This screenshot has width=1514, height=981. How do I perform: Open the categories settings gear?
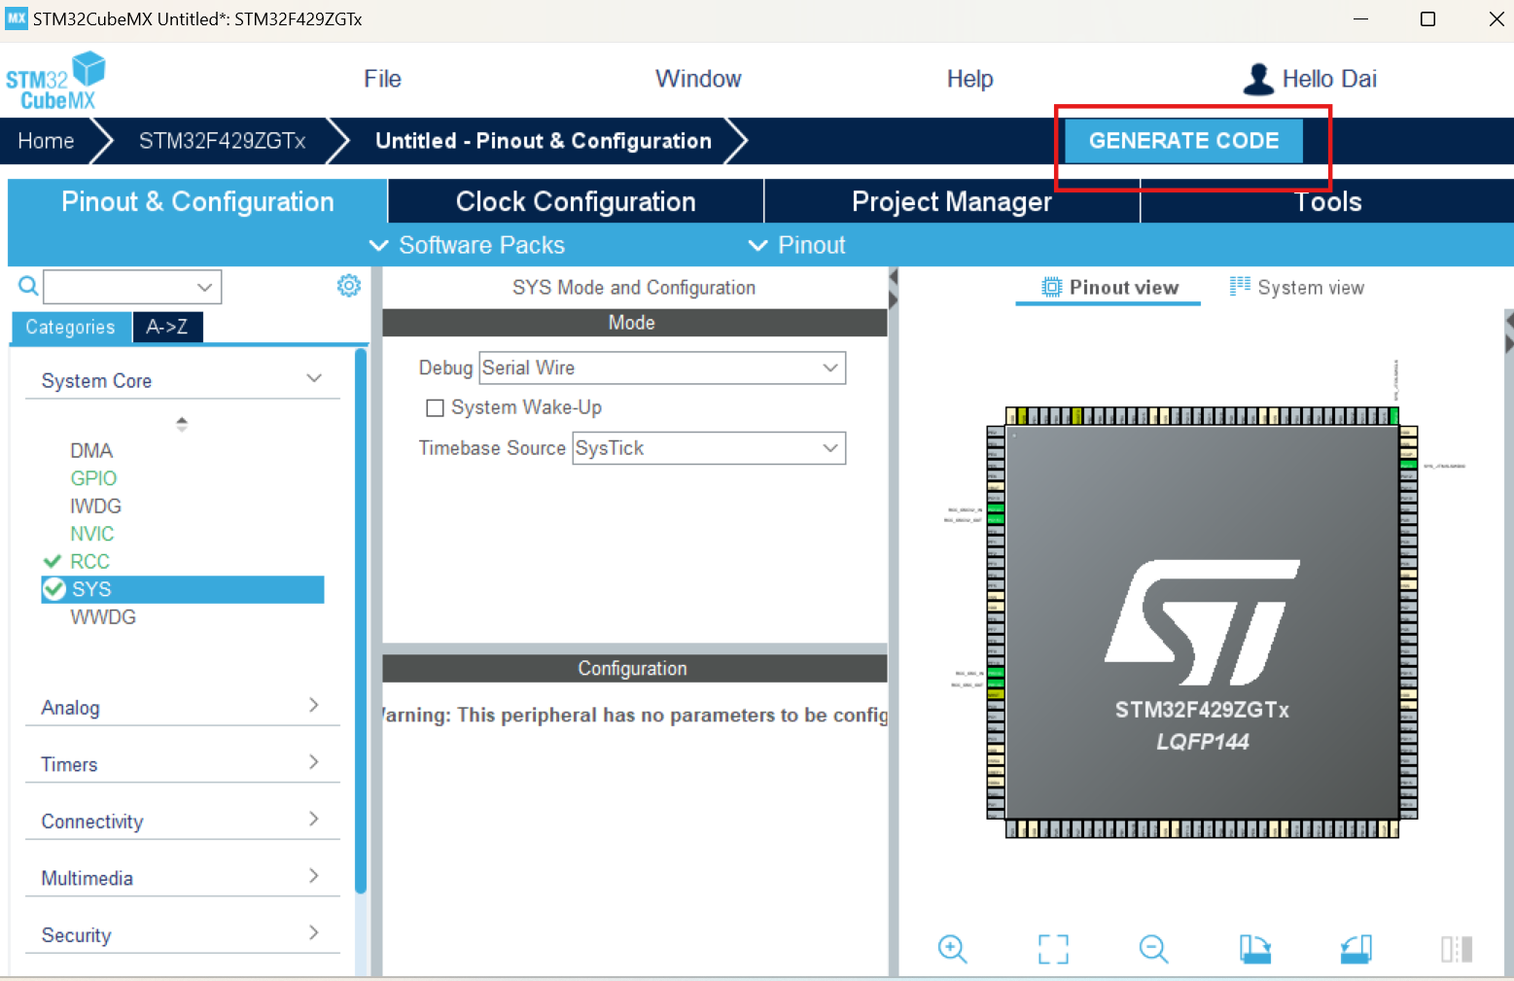pyautogui.click(x=349, y=285)
